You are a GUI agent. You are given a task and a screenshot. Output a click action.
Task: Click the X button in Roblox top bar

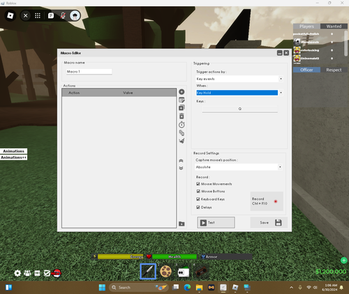[x=26, y=15]
